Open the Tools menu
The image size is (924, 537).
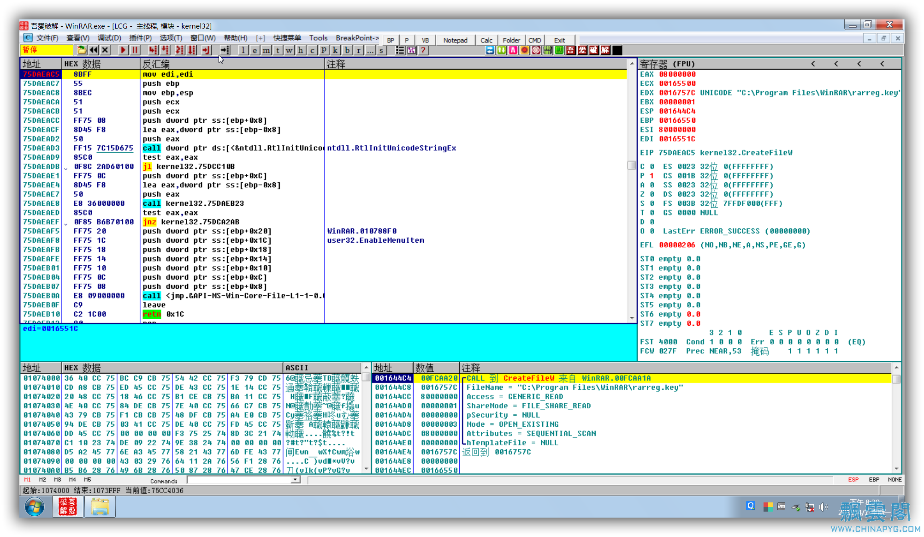[x=318, y=38]
